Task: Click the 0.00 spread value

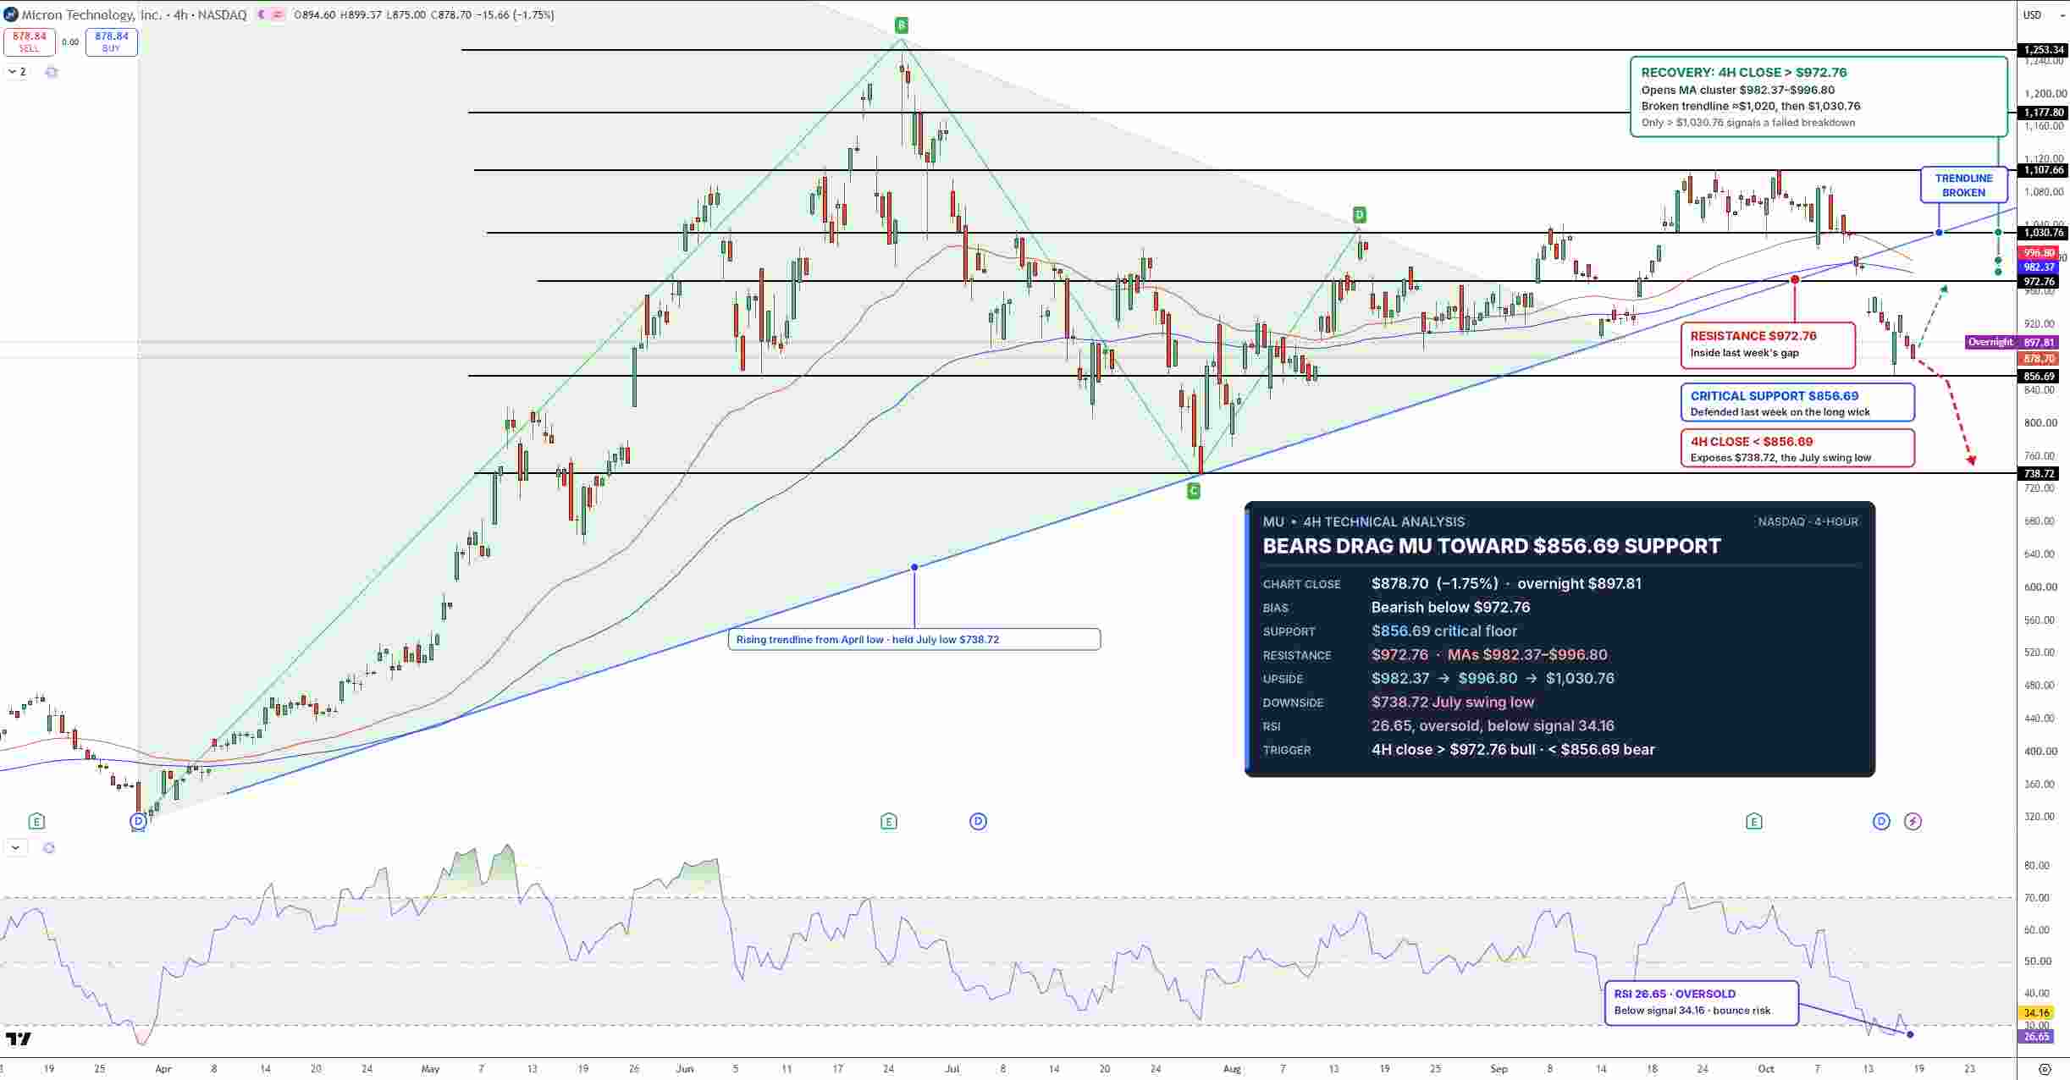Action: (70, 42)
